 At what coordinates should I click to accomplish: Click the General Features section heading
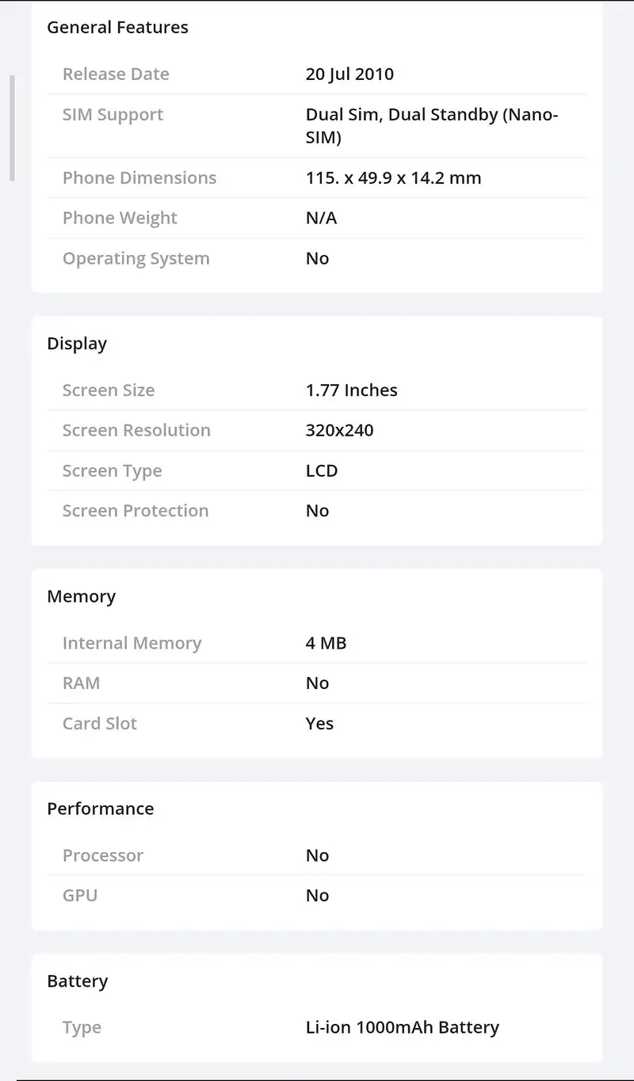click(x=117, y=27)
